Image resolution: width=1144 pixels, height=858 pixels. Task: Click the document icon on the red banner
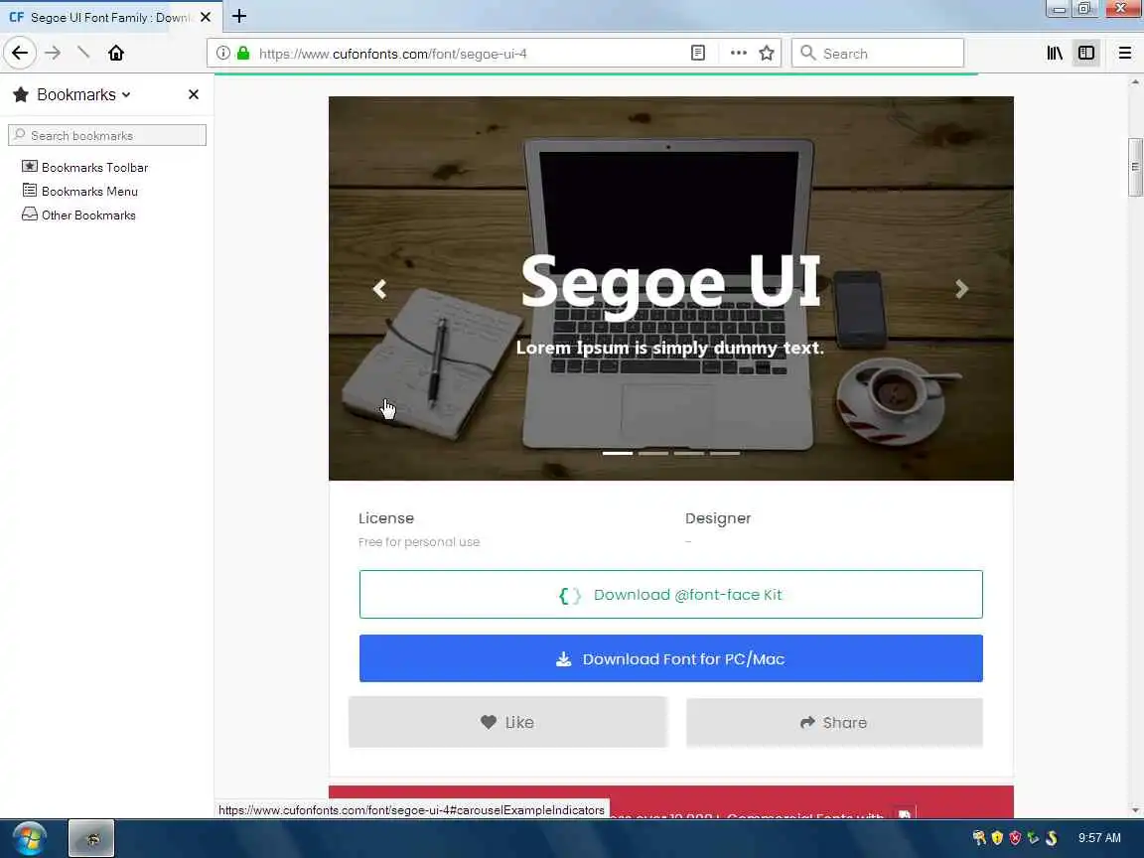[905, 813]
